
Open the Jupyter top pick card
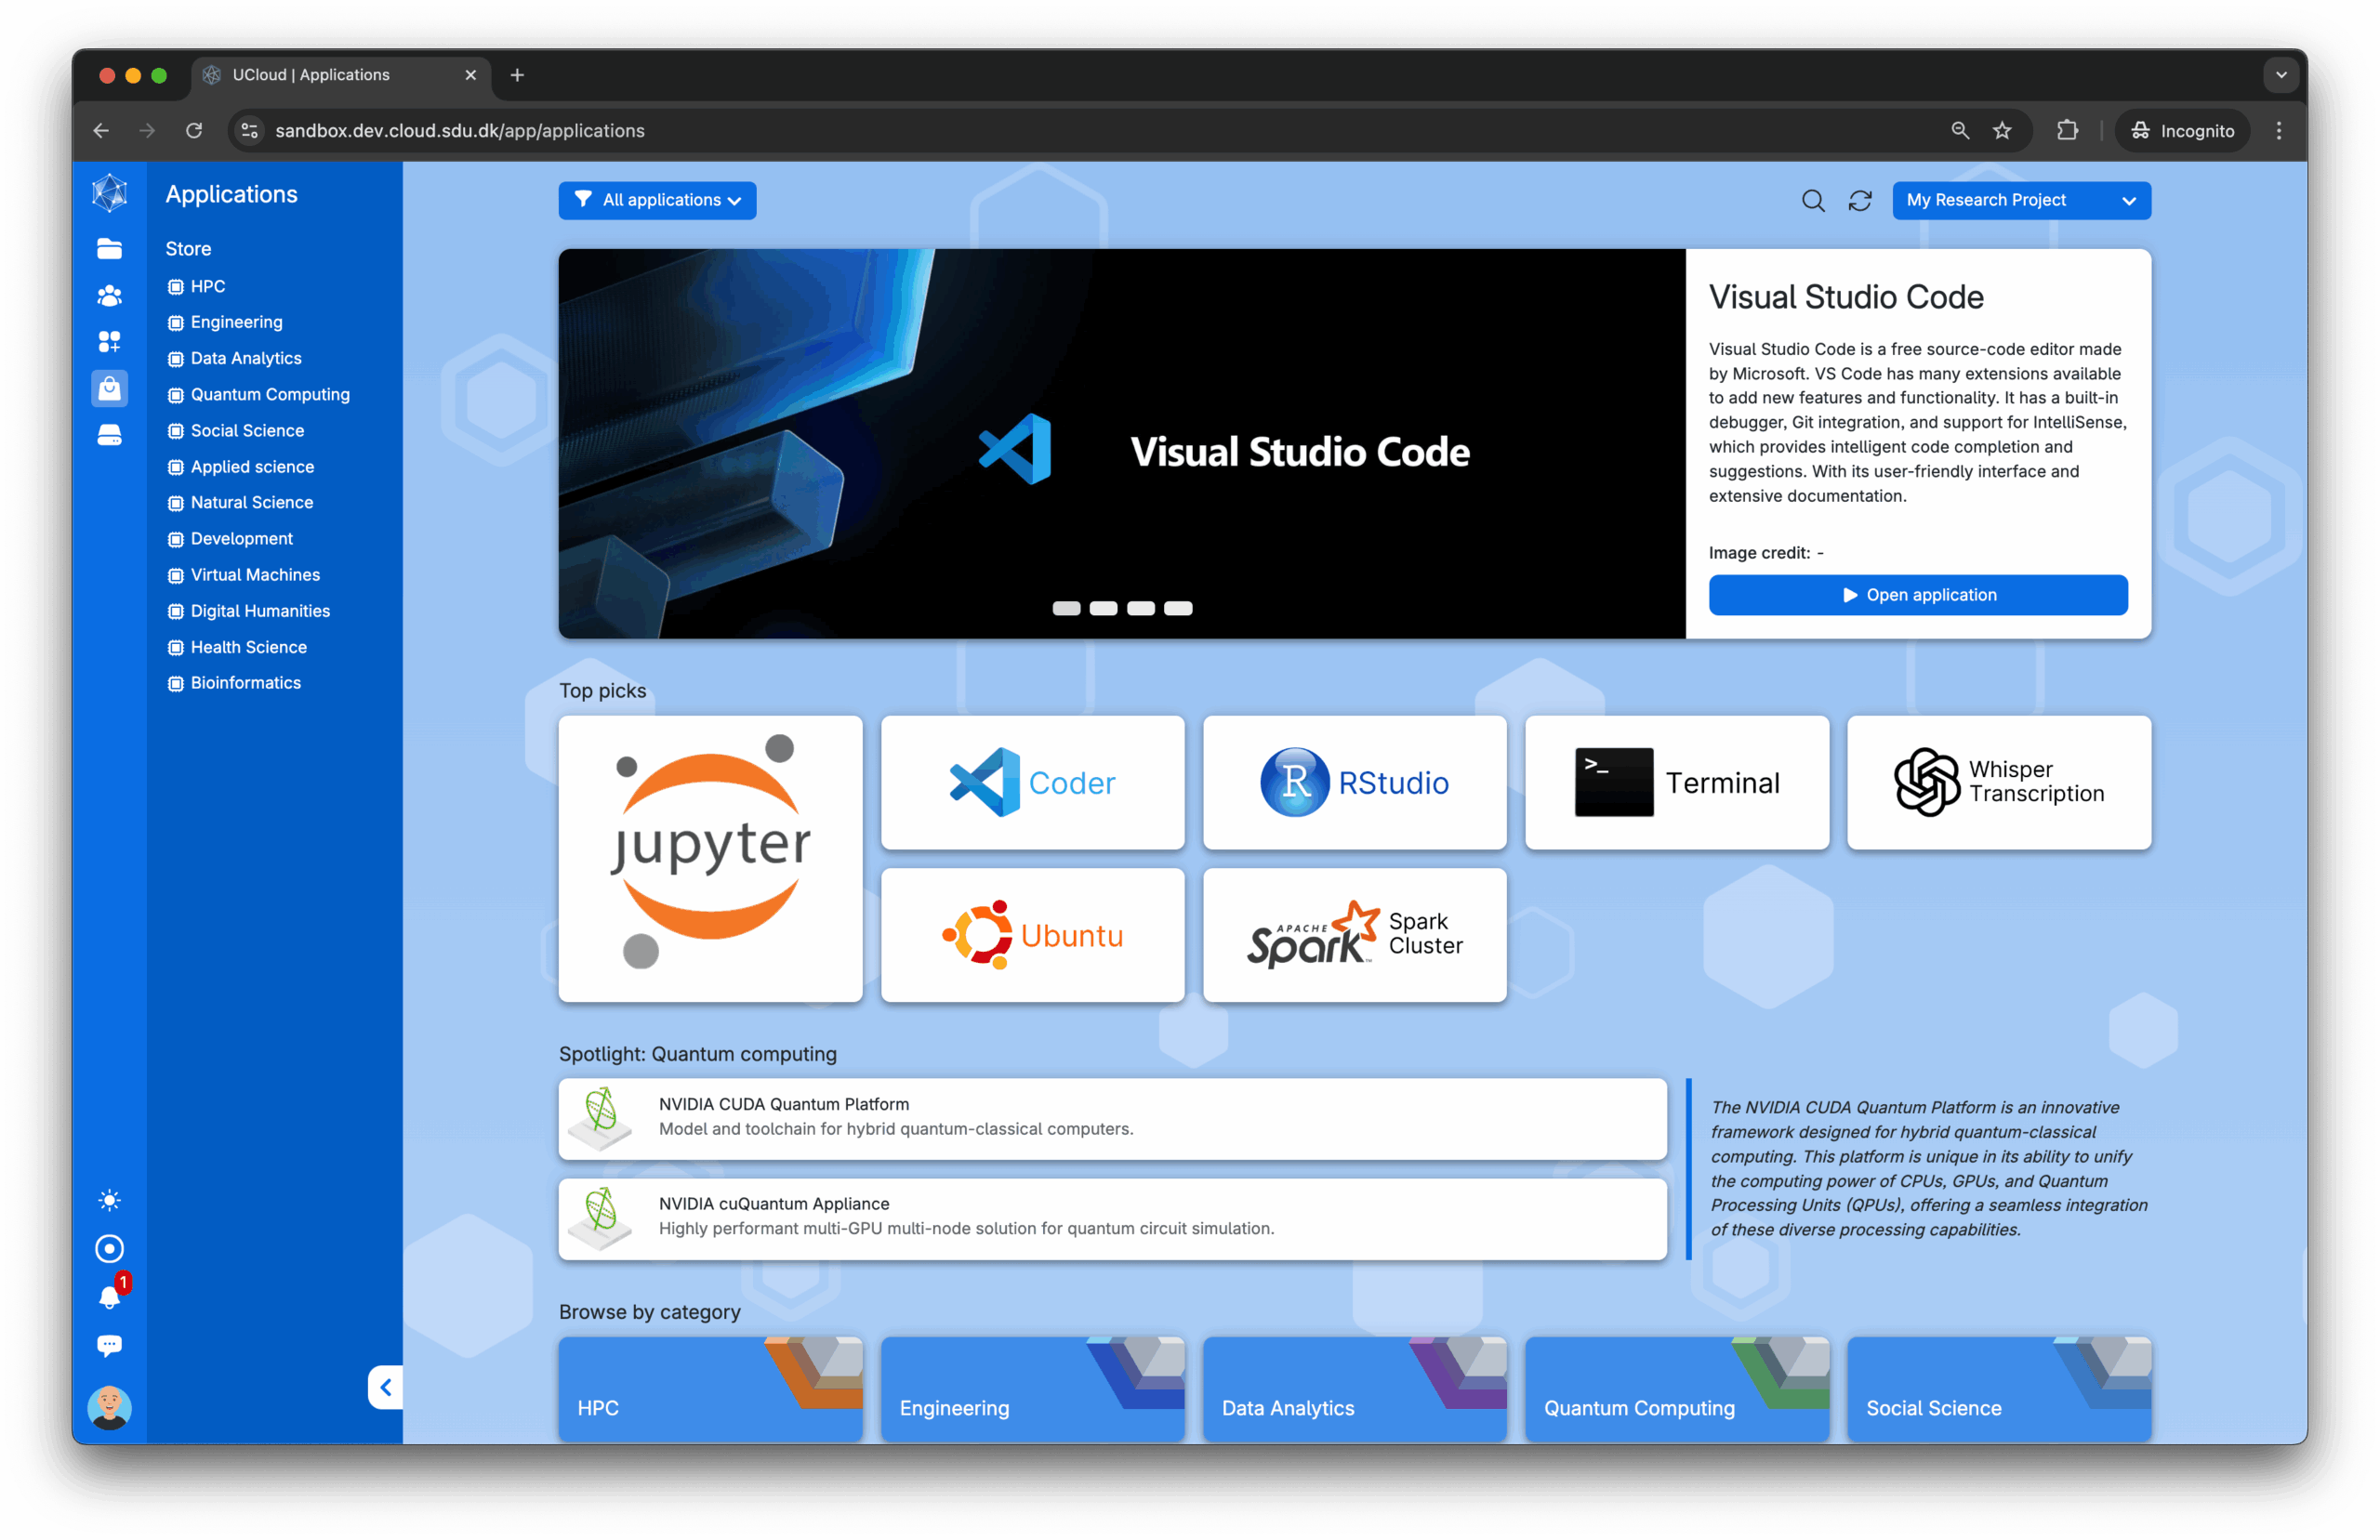click(x=710, y=858)
